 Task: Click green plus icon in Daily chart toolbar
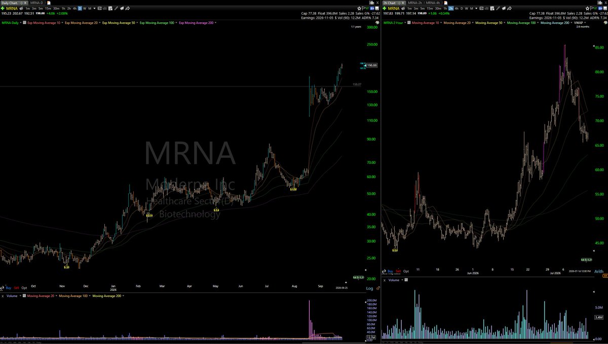(x=3, y=9)
